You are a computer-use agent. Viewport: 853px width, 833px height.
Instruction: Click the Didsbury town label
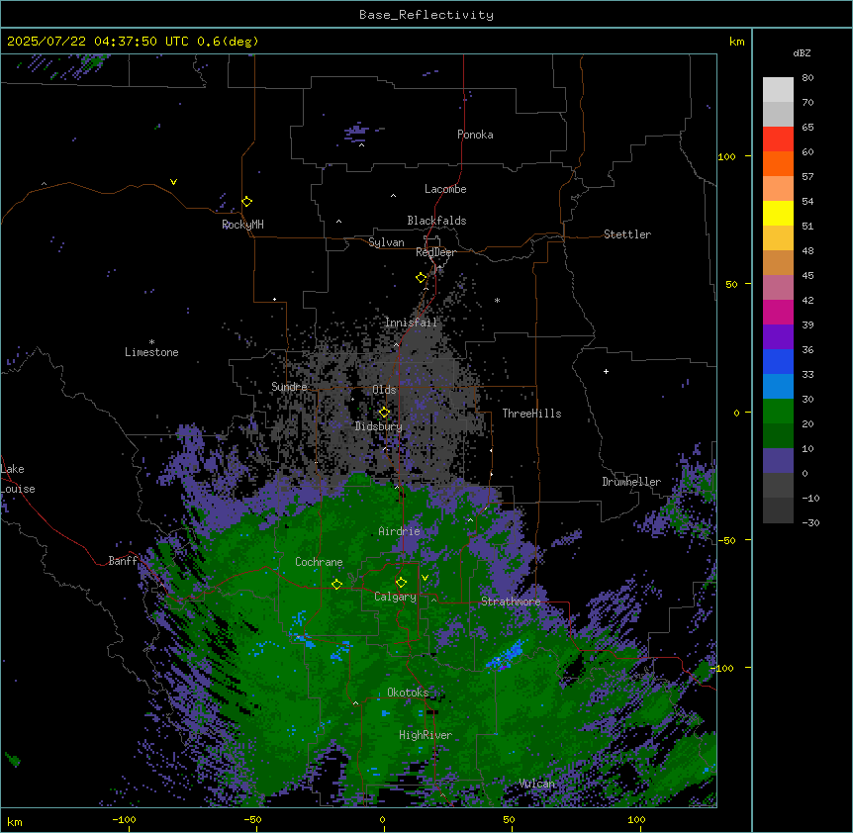(379, 426)
